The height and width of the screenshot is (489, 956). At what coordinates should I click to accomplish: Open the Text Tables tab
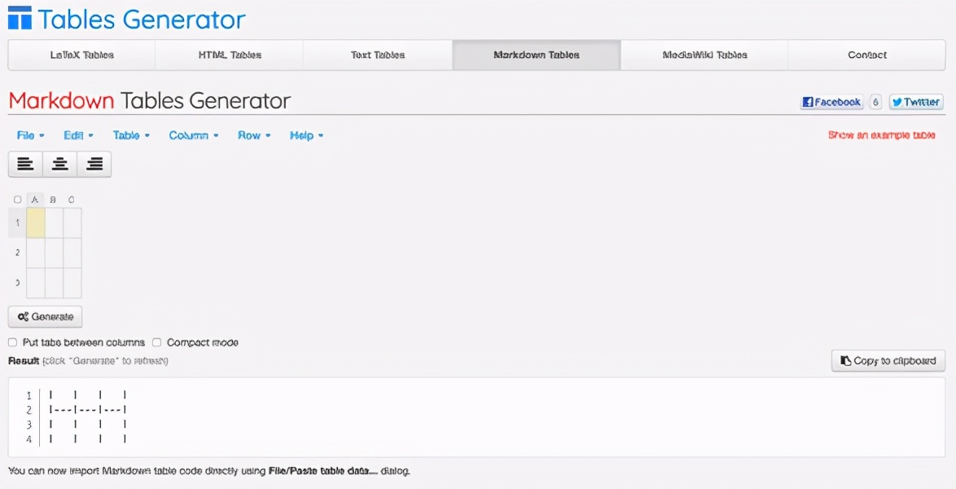[x=378, y=55]
